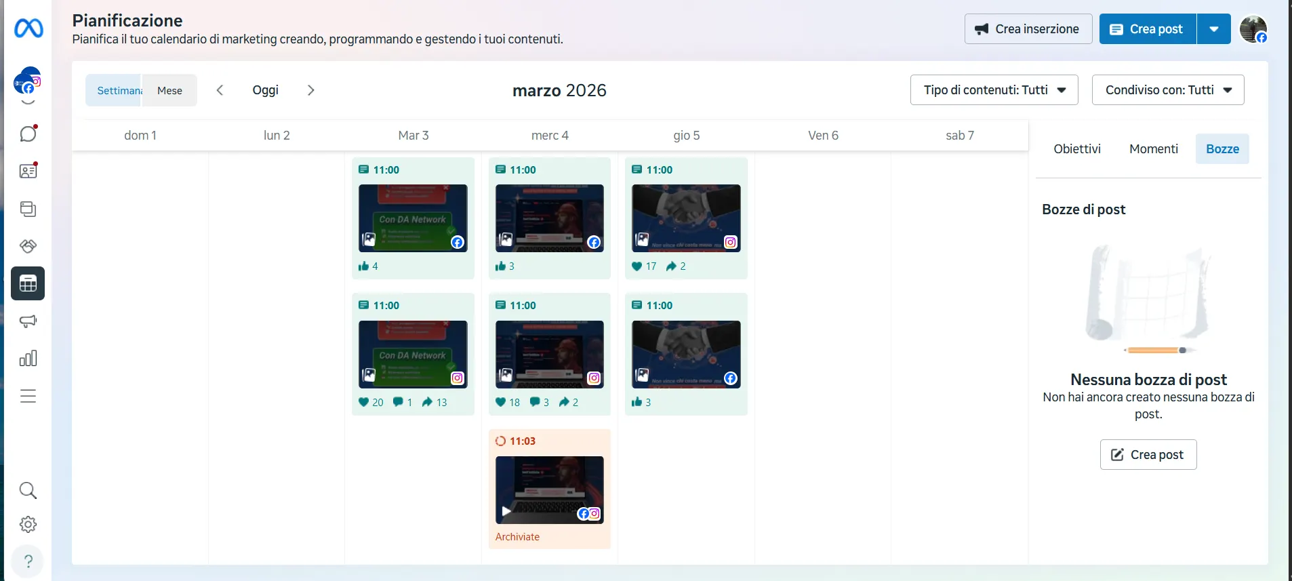This screenshot has height=581, width=1292.
Task: Switch calendar to Settimana view
Action: (x=114, y=90)
